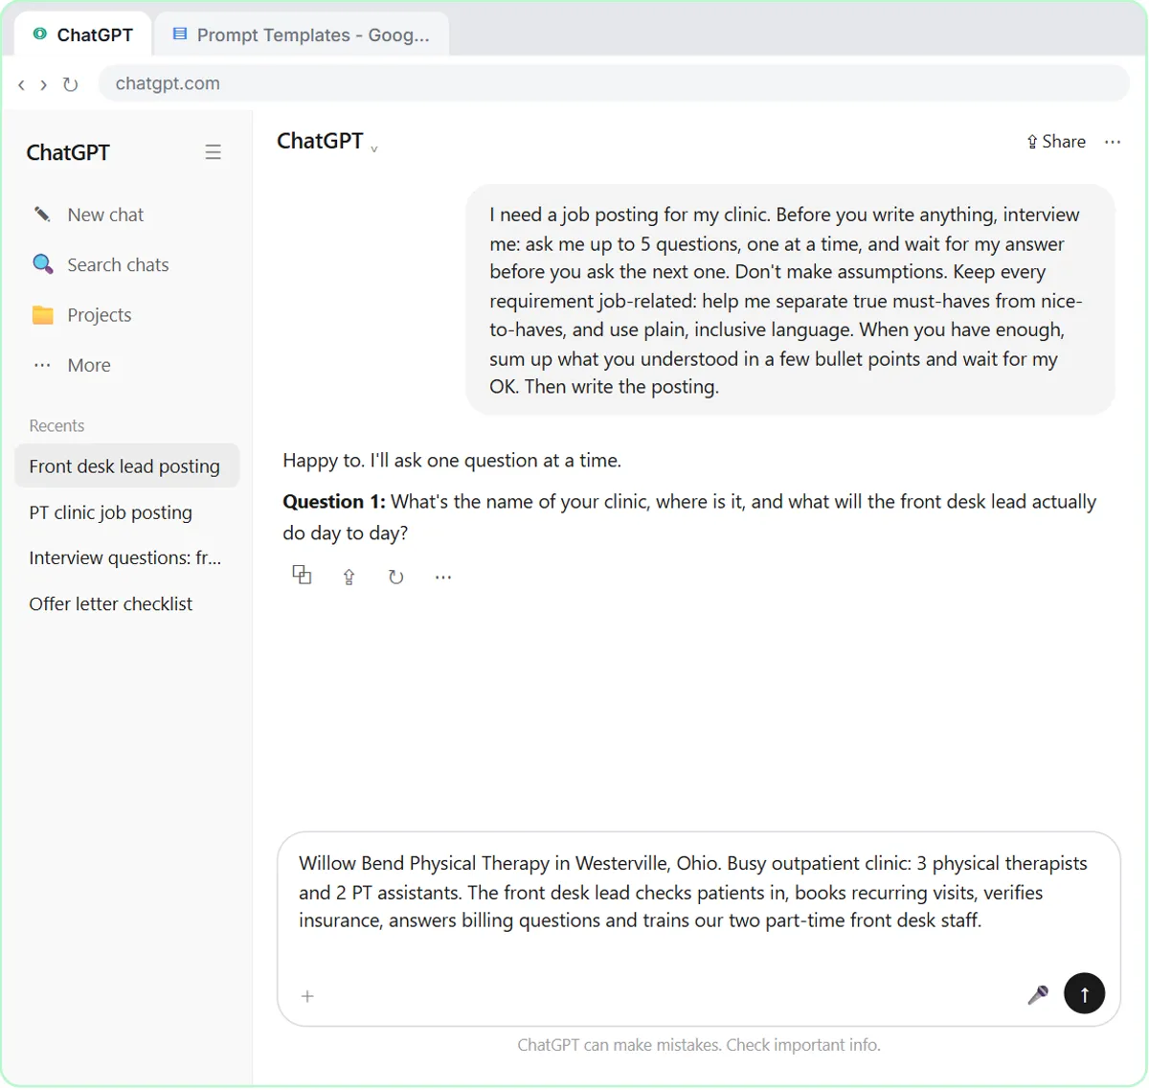Click the folder icon beside Projects
The image size is (1149, 1090).
[x=42, y=315]
